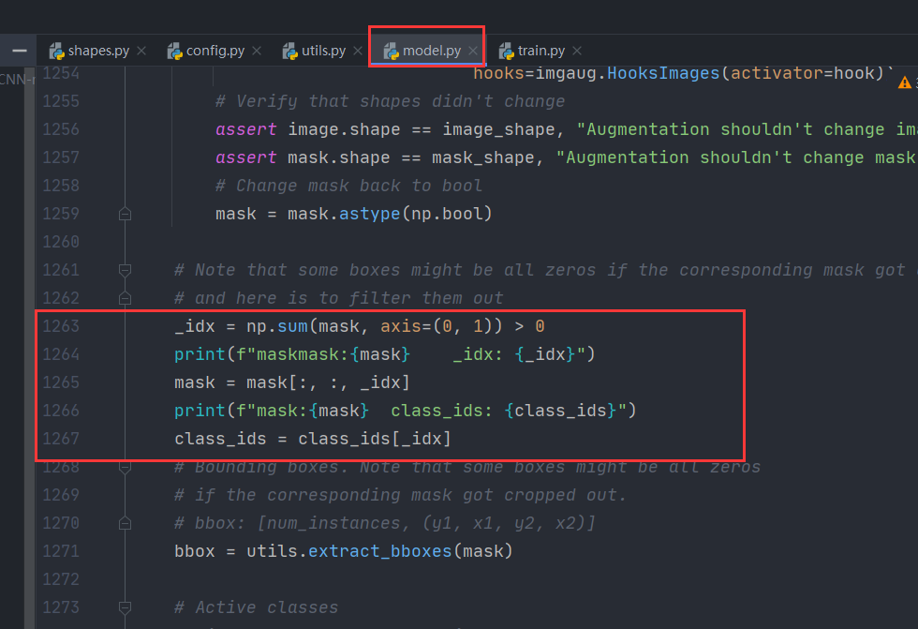This screenshot has width=918, height=629.
Task: Switch to the train.py tab
Action: click(x=539, y=50)
